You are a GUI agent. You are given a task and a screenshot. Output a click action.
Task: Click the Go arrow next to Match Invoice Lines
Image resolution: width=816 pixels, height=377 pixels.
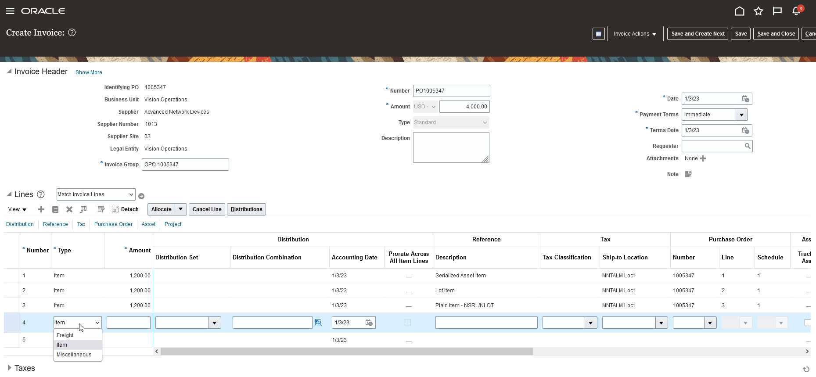coord(141,196)
